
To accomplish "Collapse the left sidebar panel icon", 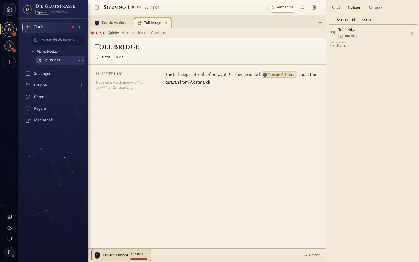I will pos(97,8).
